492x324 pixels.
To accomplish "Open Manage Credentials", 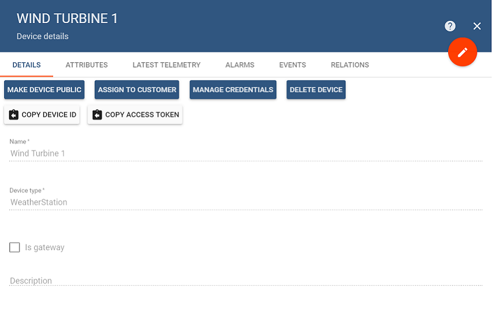I will click(233, 90).
